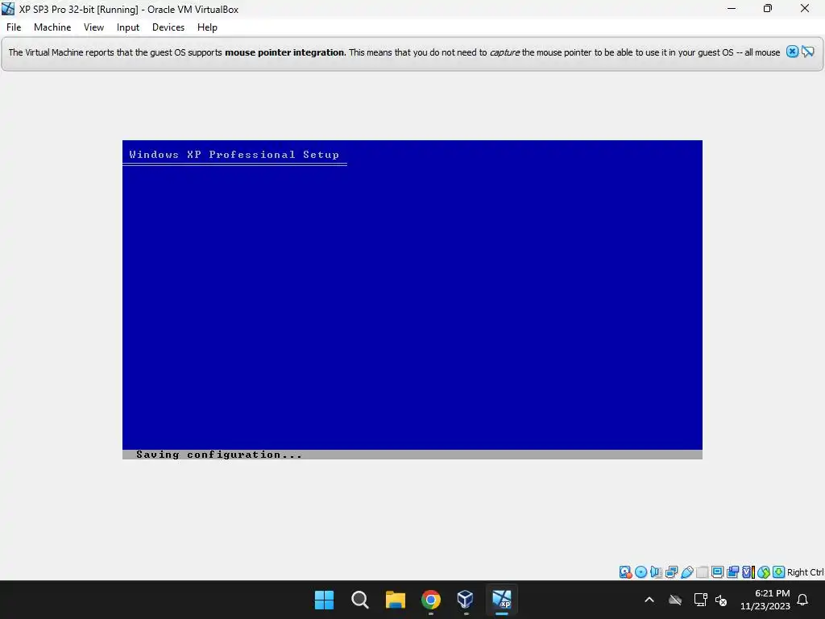Image resolution: width=825 pixels, height=619 pixels.
Task: Open the clock and date flyout
Action: pos(765,600)
